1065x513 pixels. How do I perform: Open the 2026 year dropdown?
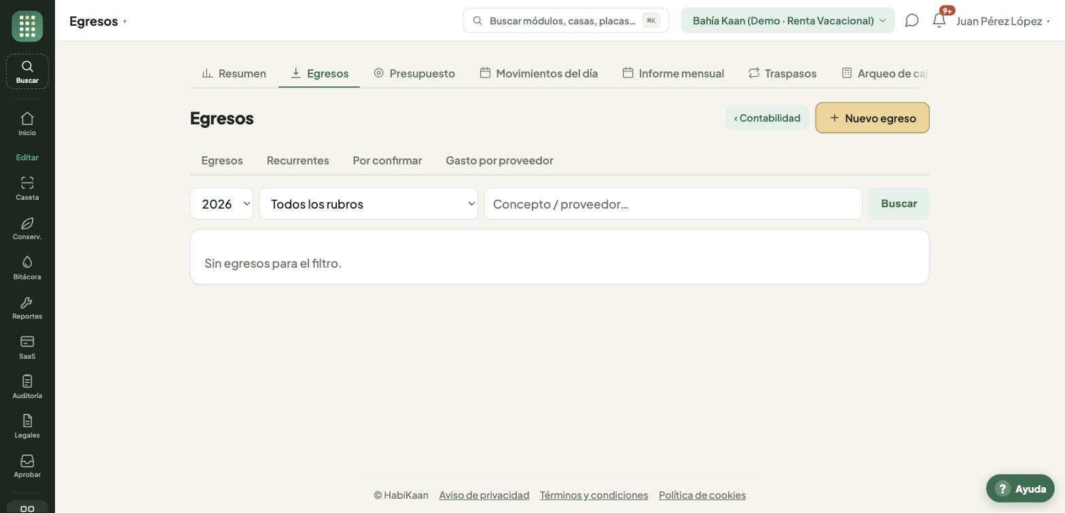(221, 204)
